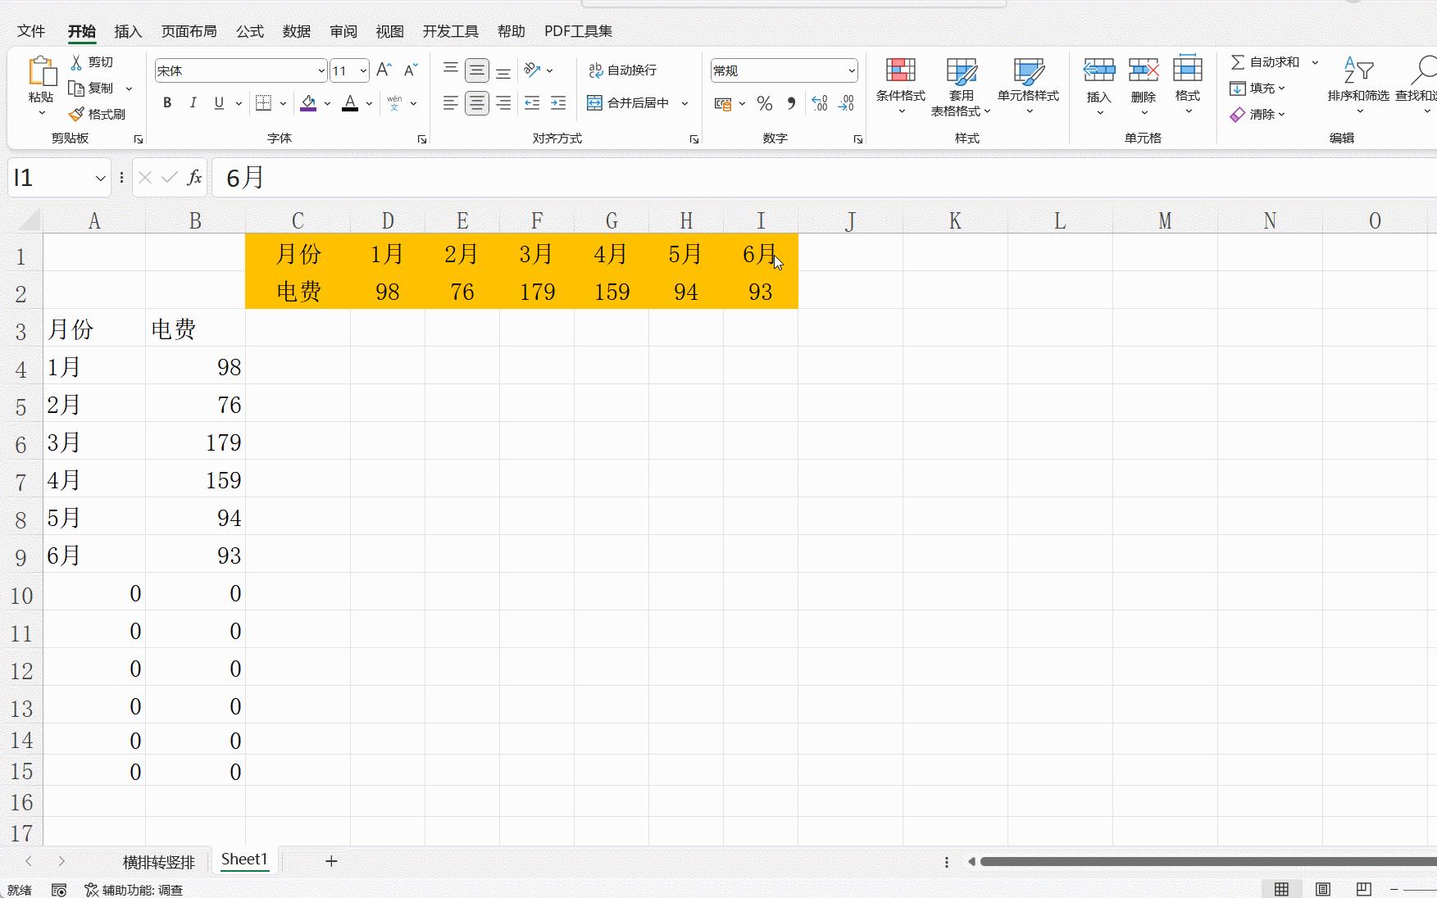1437x898 pixels.
Task: Toggle bold formatting
Action: pyautogui.click(x=166, y=103)
